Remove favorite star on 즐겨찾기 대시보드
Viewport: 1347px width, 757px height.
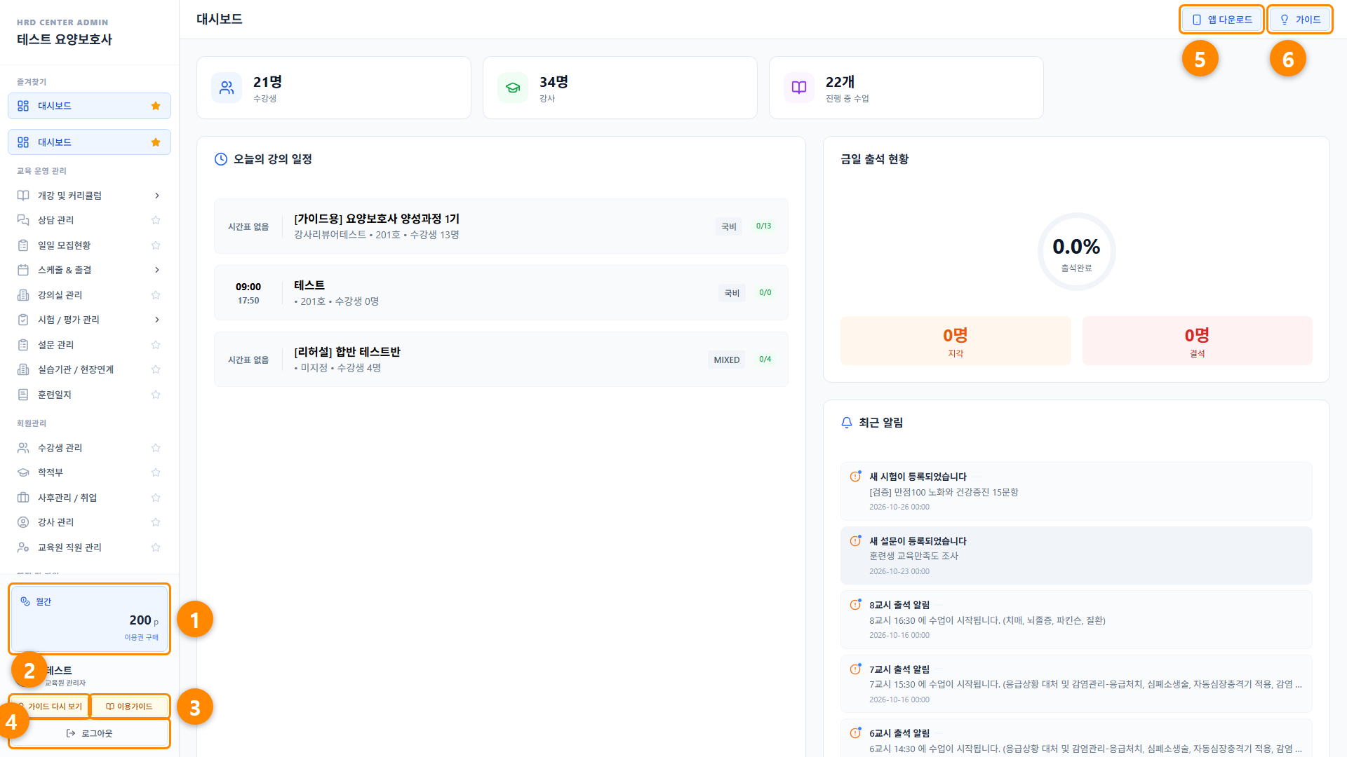(x=156, y=106)
